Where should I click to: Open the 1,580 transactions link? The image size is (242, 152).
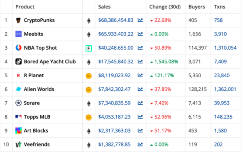tap(220, 131)
